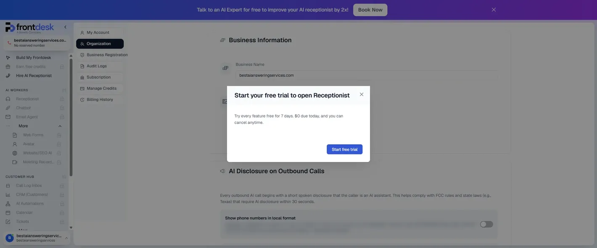Toggle Show phone numbers in local format
597x248 pixels.
(x=486, y=225)
